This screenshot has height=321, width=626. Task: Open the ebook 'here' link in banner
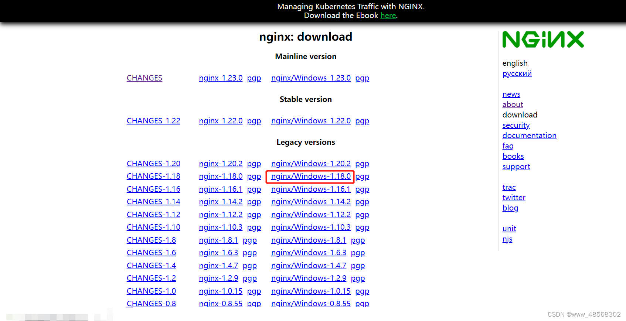[x=388, y=16]
